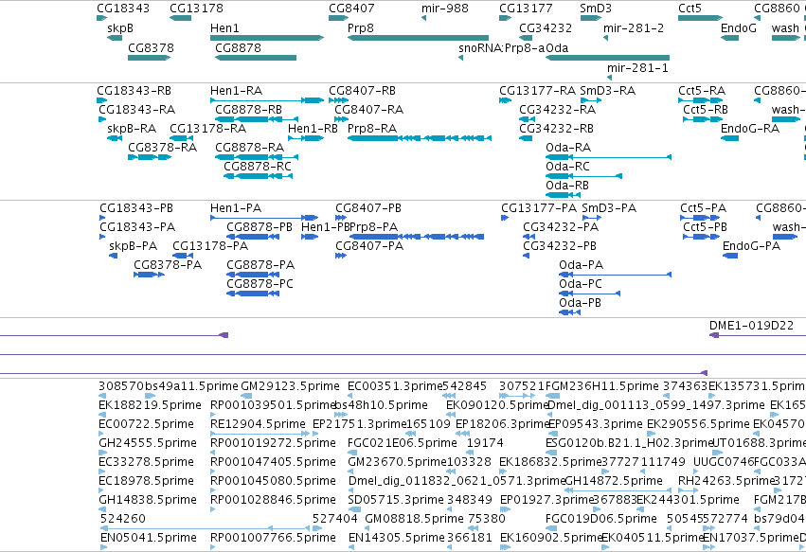Select the Oda-RA transcript label
This screenshot has width=806, height=552.
click(x=568, y=148)
